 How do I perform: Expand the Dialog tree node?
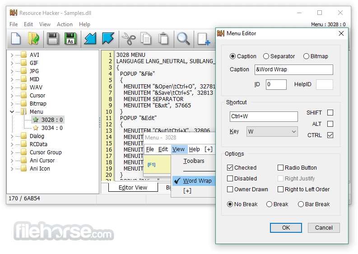pyautogui.click(x=12, y=136)
